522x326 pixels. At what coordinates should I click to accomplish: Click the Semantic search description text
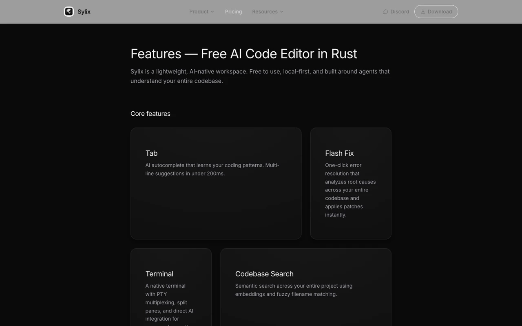294,290
